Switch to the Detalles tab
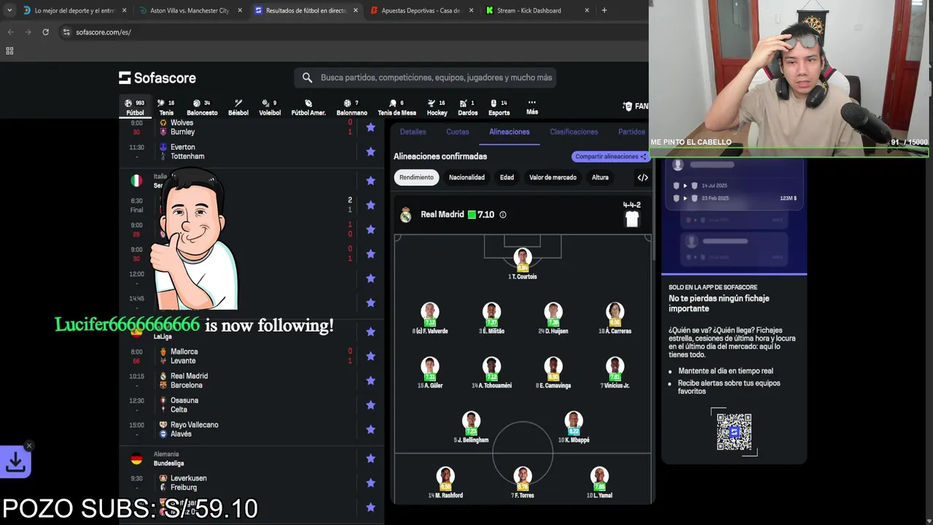Screen dimensions: 933x525 click(x=413, y=132)
